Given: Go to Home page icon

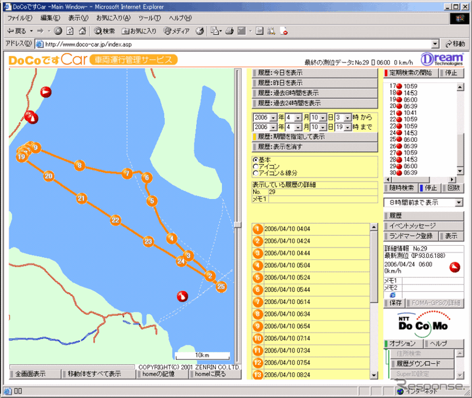Looking at the screenshot, I should point(82,31).
